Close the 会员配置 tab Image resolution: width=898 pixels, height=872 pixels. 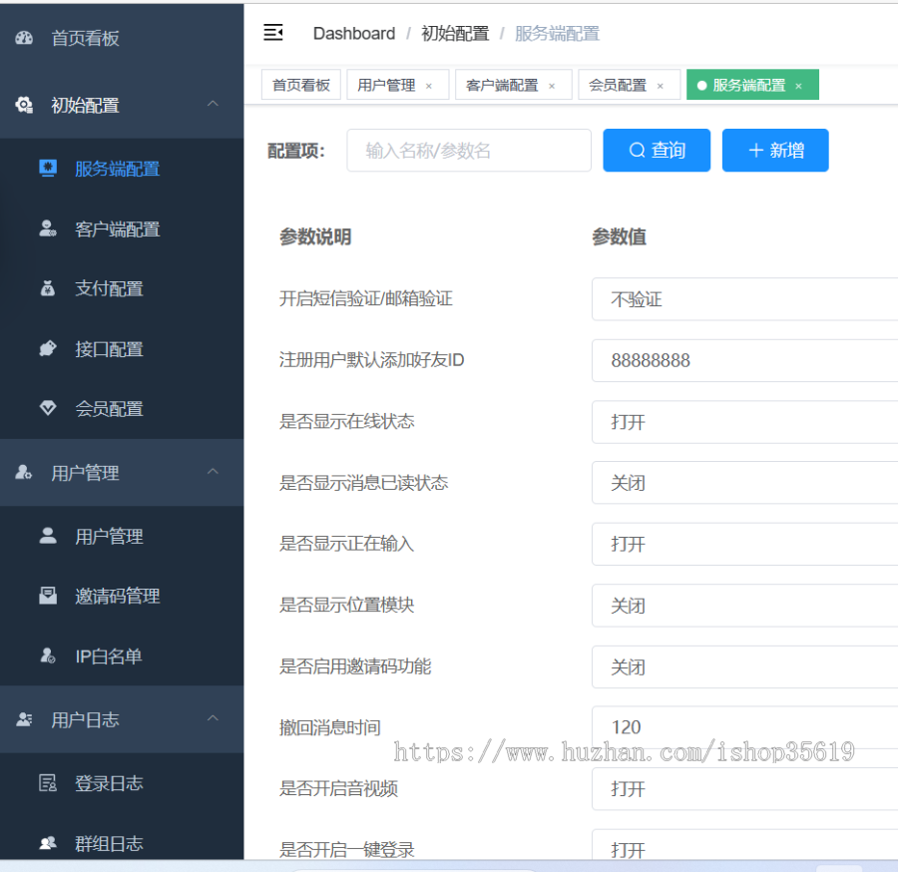pos(660,86)
